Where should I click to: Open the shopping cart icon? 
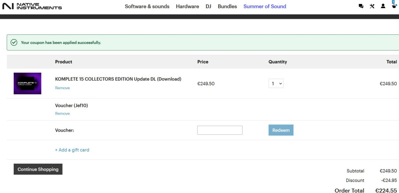coord(394,5)
